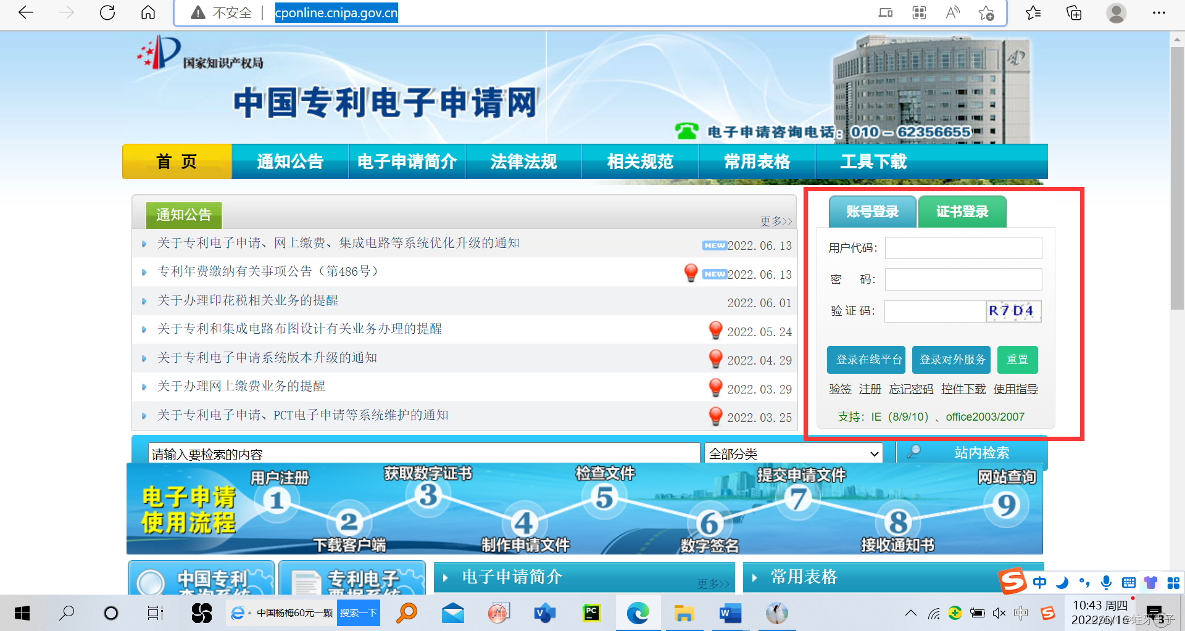Refresh the R7D4 captcha image
Screen dimensions: 1185x631
1013,311
